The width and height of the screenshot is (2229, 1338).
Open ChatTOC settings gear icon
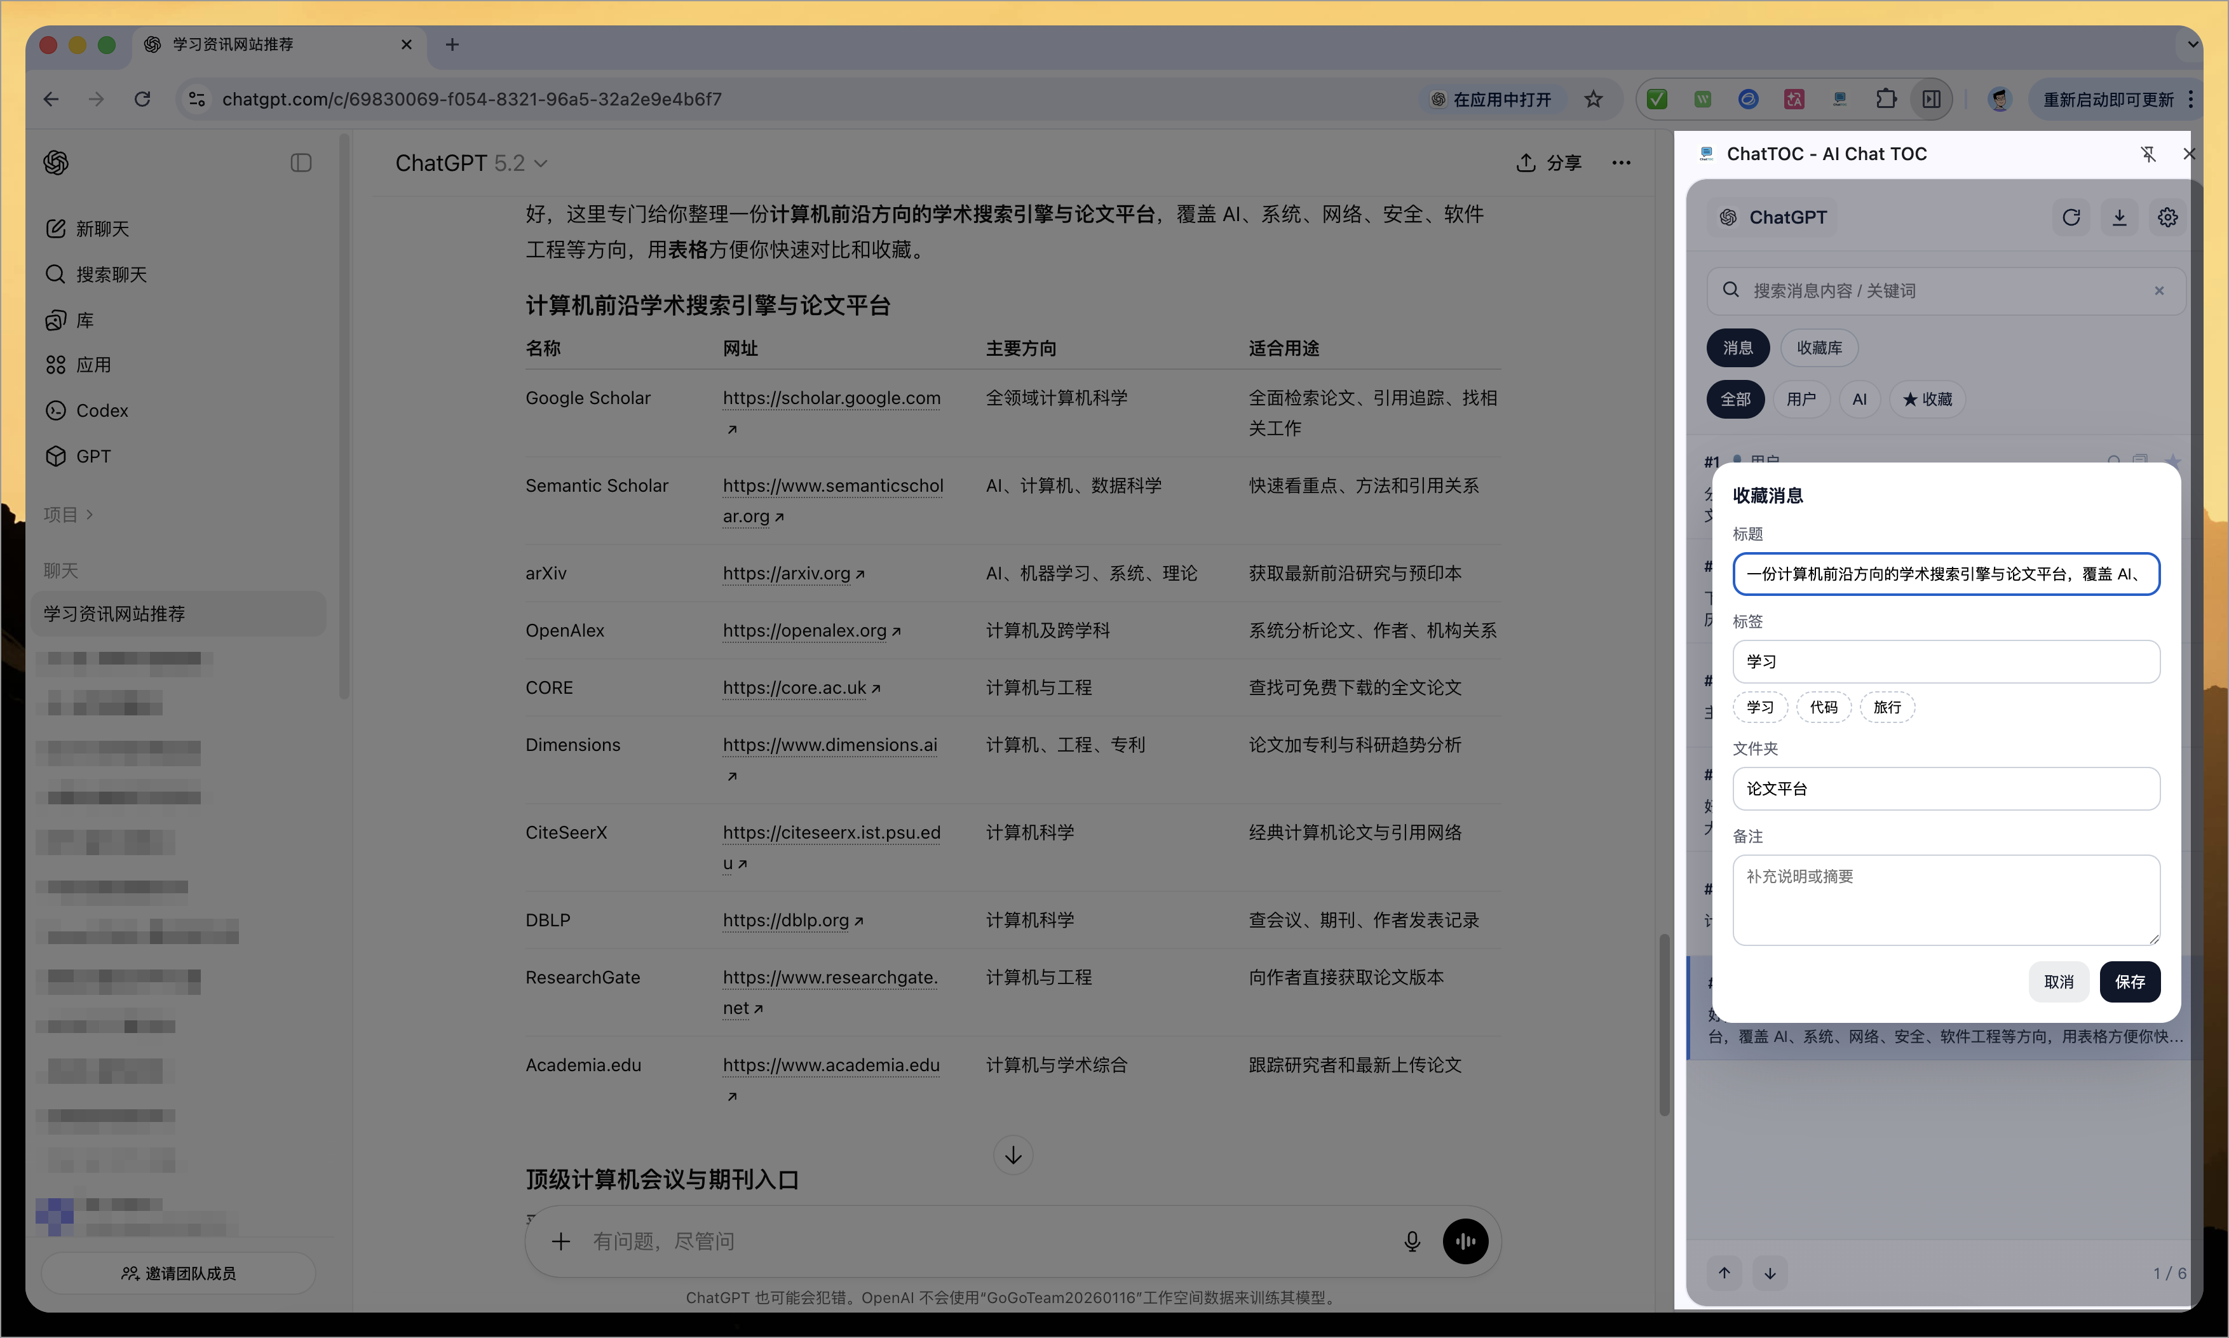point(2168,217)
